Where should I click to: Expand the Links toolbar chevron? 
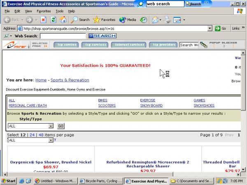[243, 28]
